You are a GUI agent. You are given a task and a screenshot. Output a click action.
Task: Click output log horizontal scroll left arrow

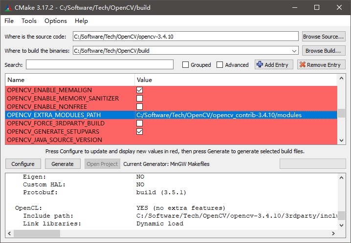pyautogui.click(x=9, y=233)
